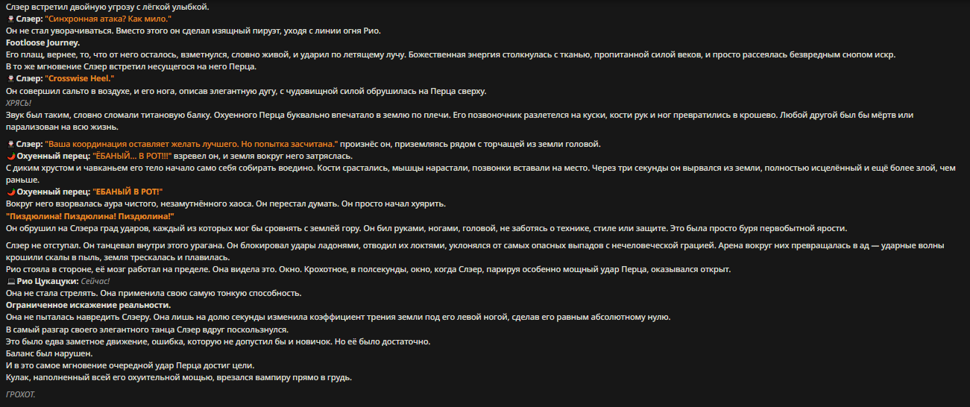Click orange quote "Синхронная атака? Как мило."
Viewport: 970px width, 407px height.
[107, 18]
